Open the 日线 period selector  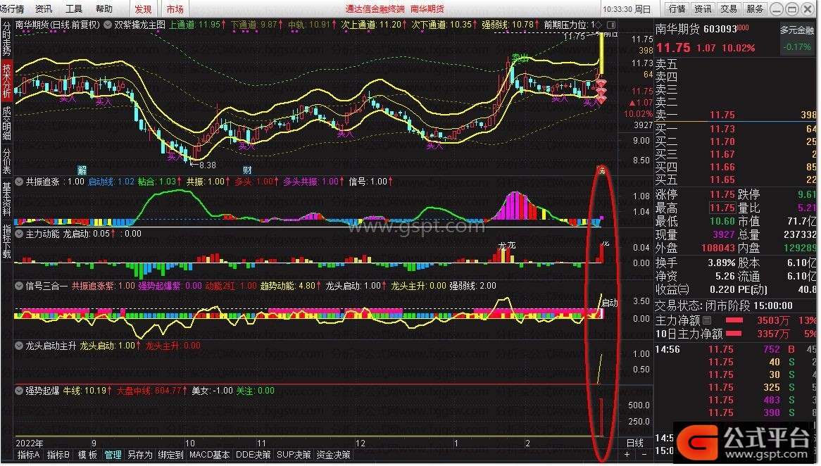tap(635, 443)
